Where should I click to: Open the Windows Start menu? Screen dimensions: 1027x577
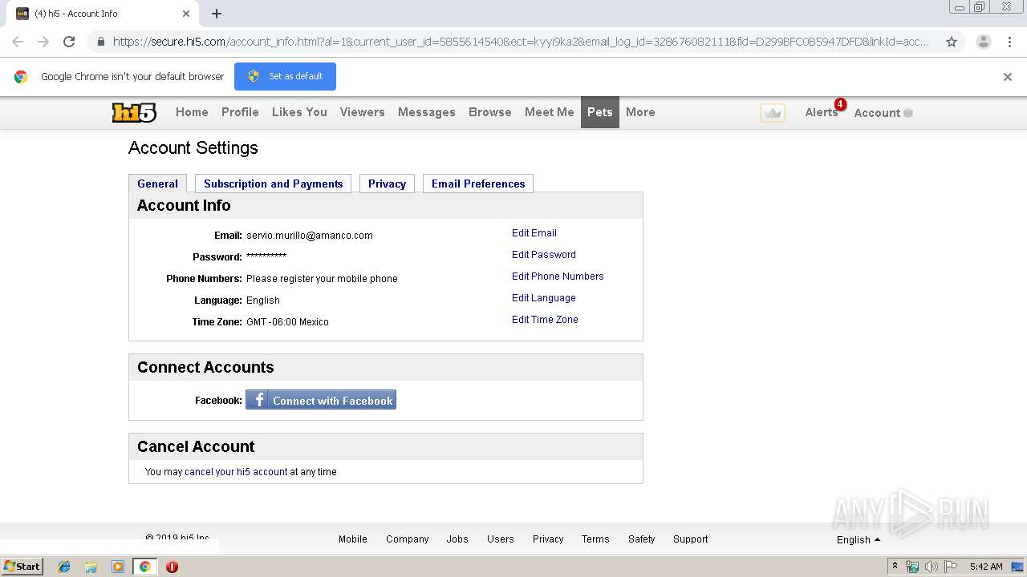pyautogui.click(x=22, y=567)
